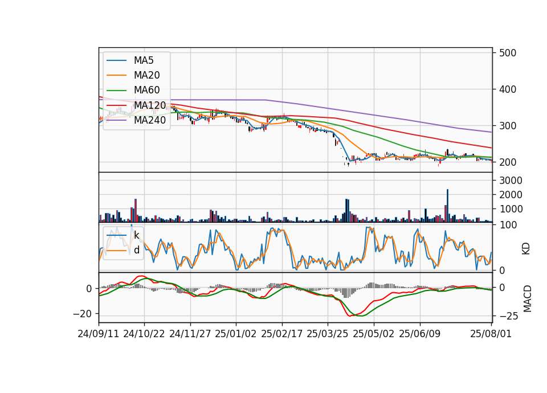Image resolution: width=547 pixels, height=393 pixels.
Task: Click the red MA120 legend line swatch
Action: coord(116,105)
